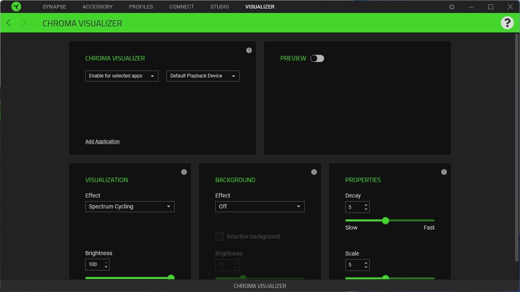Decrease Decay value with down arrow
Screen dimensions: 520x292
pos(366,209)
